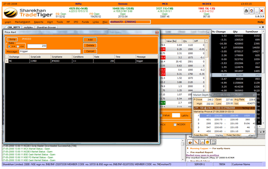Open the Funds menu
Viewport: 268px width, 169px height.
(x=85, y=22)
